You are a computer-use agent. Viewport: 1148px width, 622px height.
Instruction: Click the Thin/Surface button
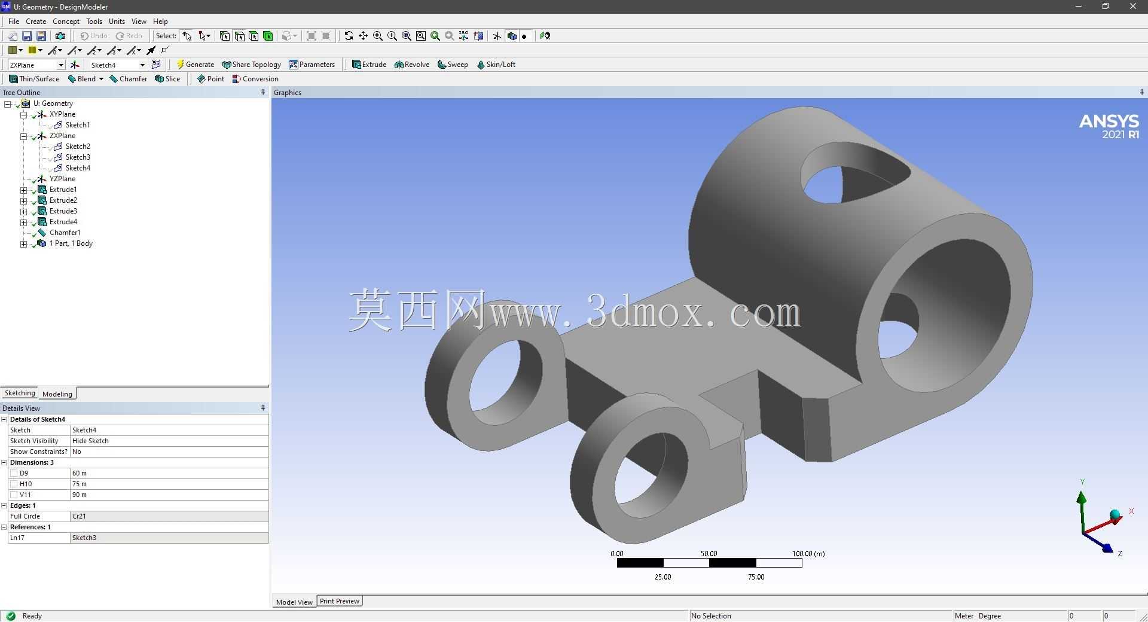(x=34, y=79)
